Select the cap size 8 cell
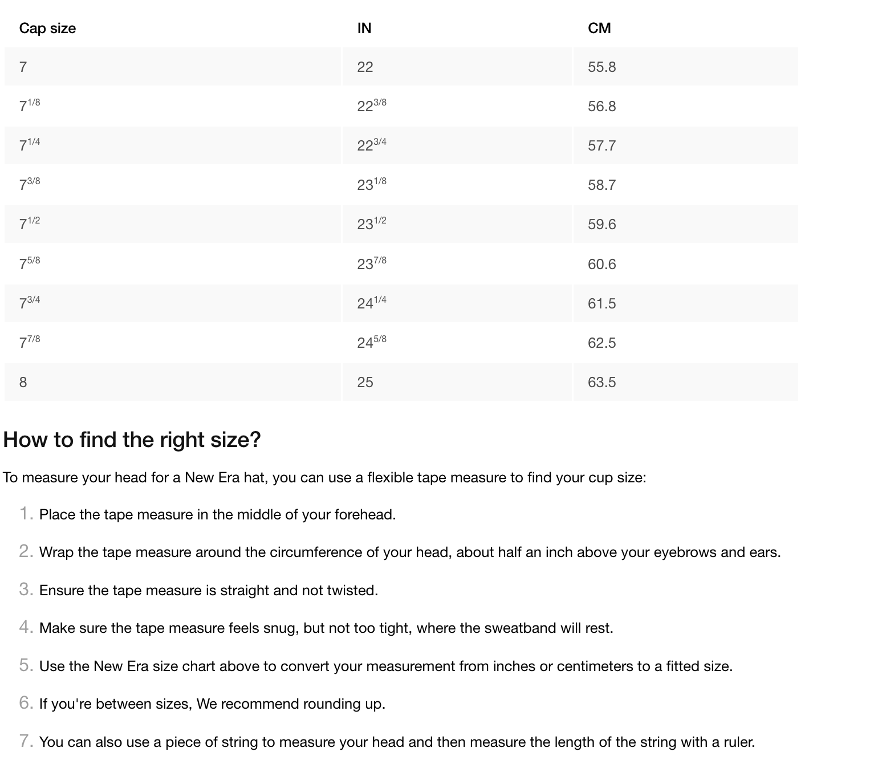 173,382
